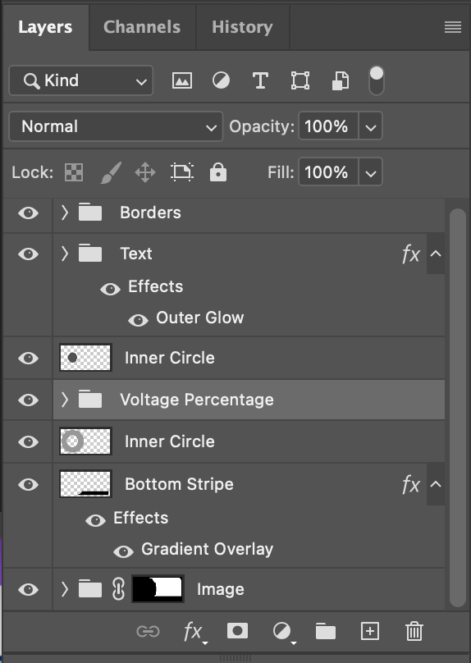Expand the Voltage Percentage group

(x=64, y=400)
